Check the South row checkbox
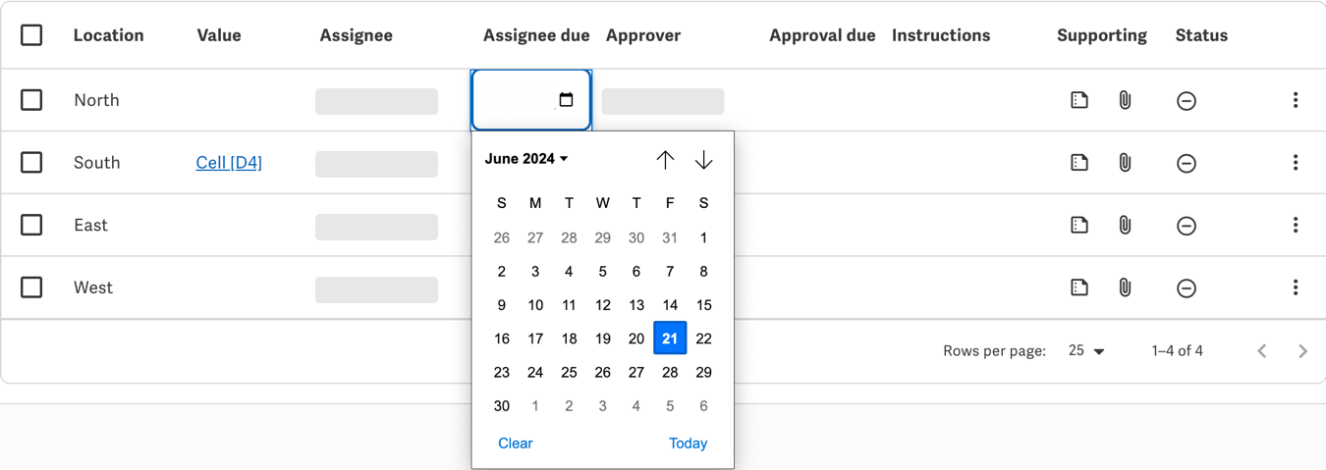Image resolution: width=1326 pixels, height=470 pixels. (x=31, y=162)
